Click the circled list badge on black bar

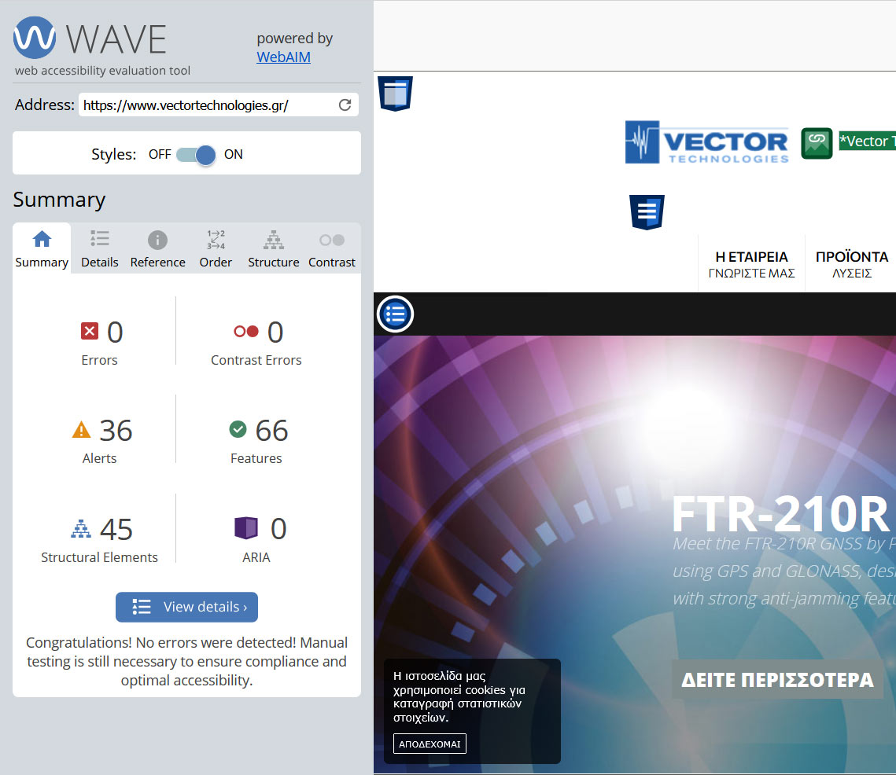pos(395,314)
